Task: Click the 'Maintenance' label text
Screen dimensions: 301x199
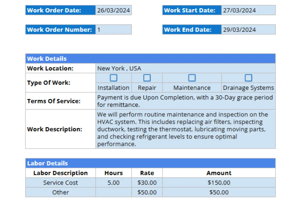Action: click(192, 88)
